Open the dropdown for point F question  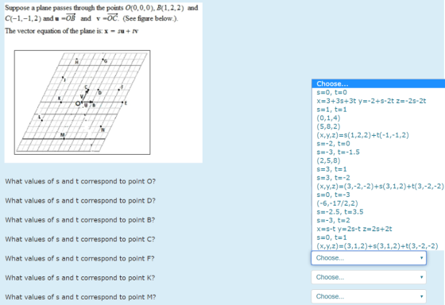pyautogui.click(x=369, y=258)
